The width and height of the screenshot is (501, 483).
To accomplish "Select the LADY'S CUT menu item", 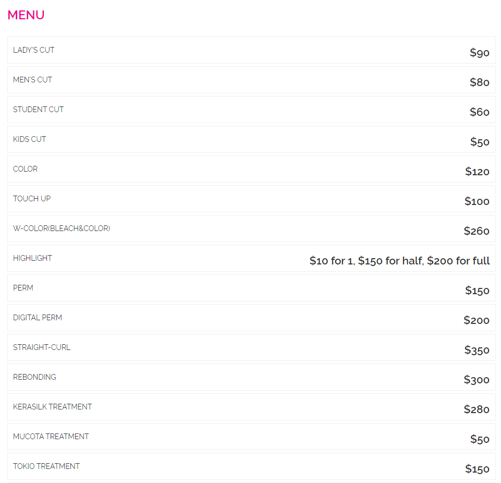I will [34, 50].
